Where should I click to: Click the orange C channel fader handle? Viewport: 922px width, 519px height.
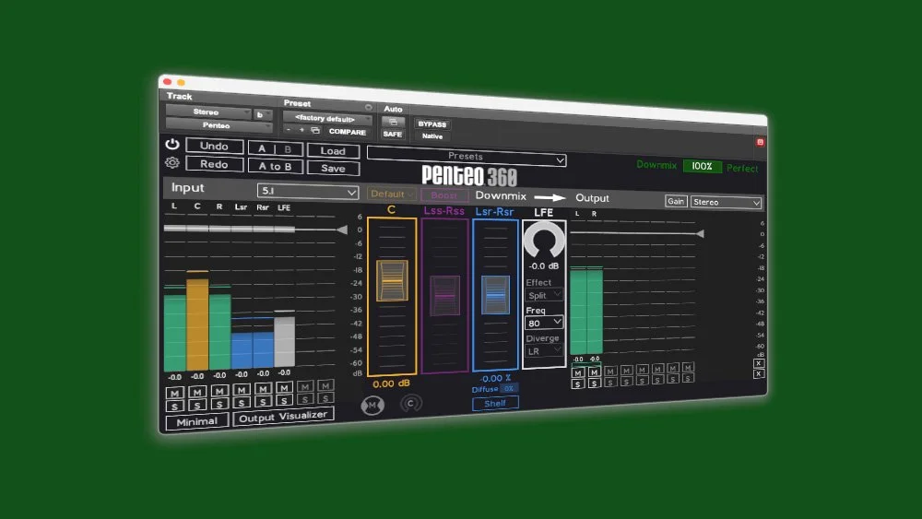click(392, 280)
